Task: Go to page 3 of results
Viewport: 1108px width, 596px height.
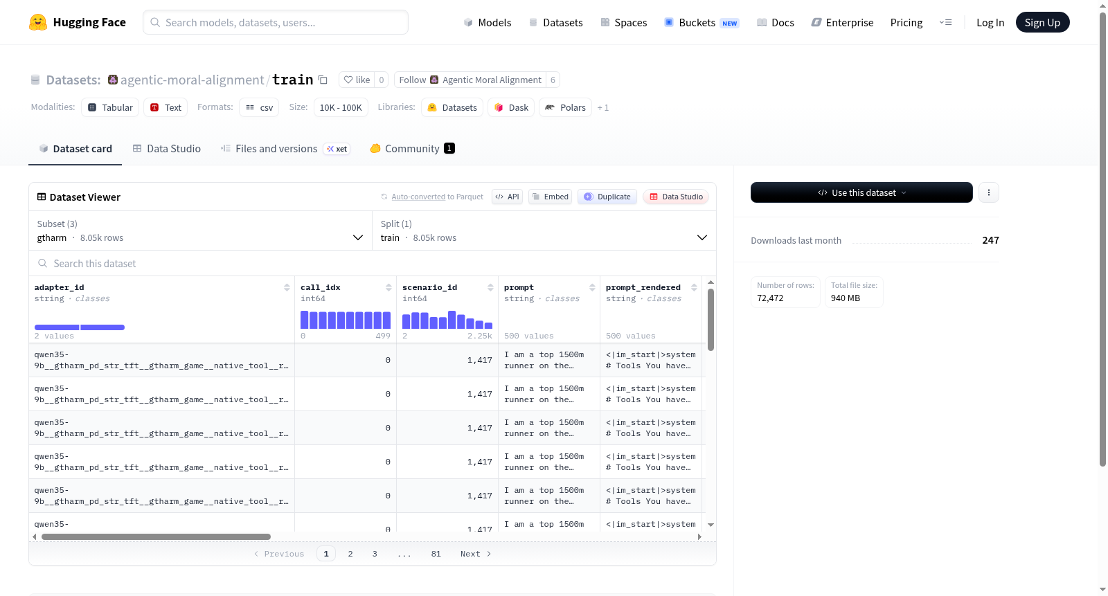Action: pyautogui.click(x=375, y=554)
